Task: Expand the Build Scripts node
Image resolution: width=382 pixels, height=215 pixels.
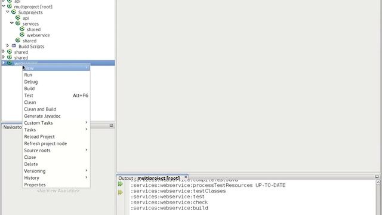Action: [x=8, y=45]
